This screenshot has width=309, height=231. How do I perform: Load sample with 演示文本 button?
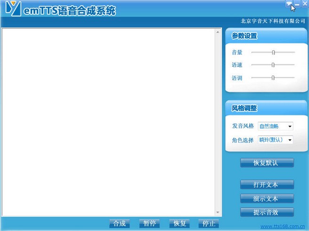click(x=267, y=198)
